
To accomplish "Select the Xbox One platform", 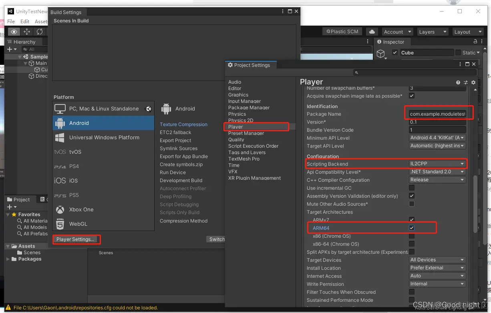I will coord(103,209).
